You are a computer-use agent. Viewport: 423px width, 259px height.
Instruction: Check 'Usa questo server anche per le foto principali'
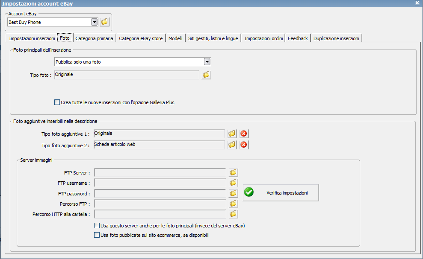(97, 226)
